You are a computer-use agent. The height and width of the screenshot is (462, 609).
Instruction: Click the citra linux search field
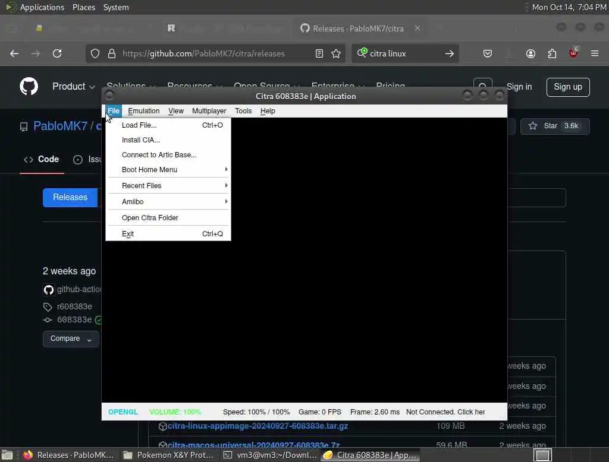tap(404, 53)
